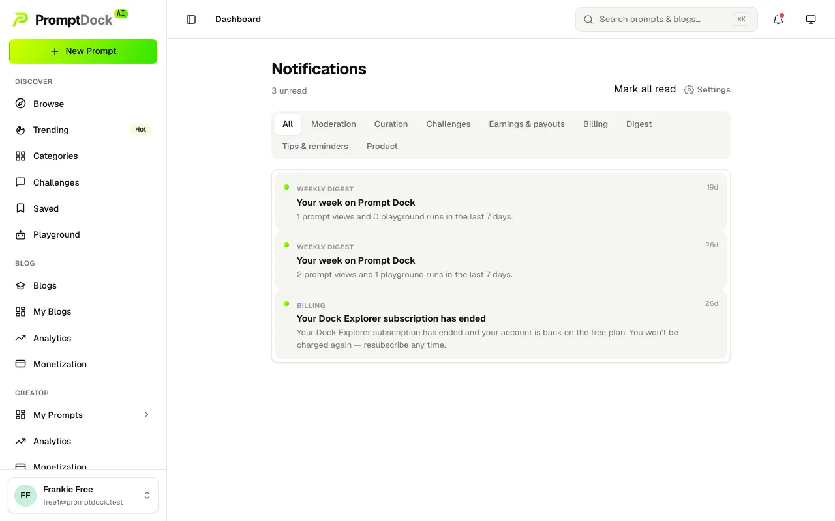Click the PromptDock logo icon

(x=20, y=20)
